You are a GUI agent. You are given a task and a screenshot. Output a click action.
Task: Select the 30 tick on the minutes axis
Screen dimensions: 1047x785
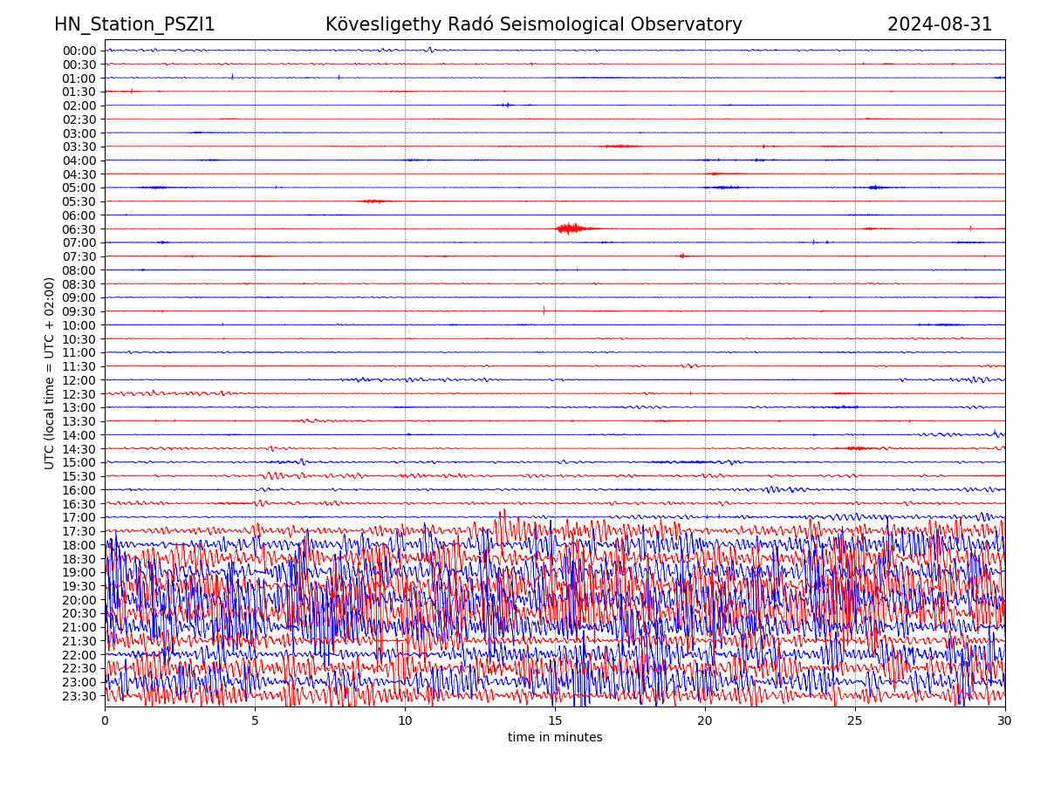point(1005,721)
